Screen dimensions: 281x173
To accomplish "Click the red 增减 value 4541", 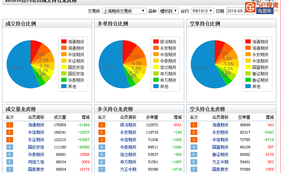I will point(177,125).
